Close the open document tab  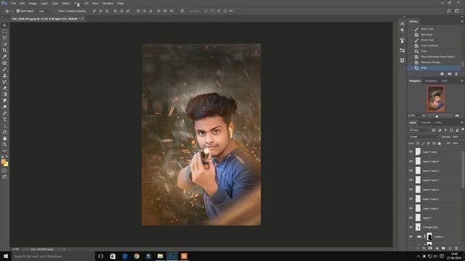tap(82, 19)
